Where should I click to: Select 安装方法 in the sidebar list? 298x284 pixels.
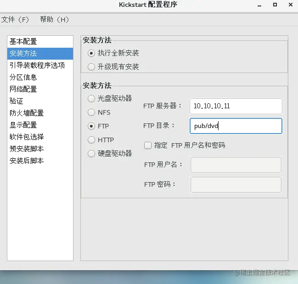click(x=40, y=54)
